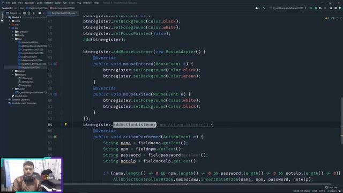Image resolution: width=343 pixels, height=193 pixels.
Task: Open the VCS menu
Action: 79,3
